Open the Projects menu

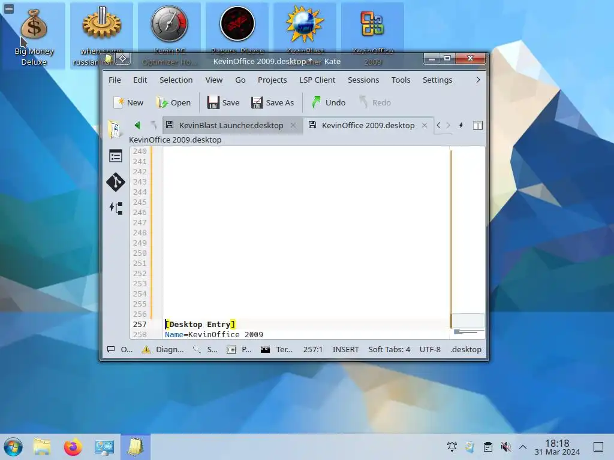[x=272, y=80]
